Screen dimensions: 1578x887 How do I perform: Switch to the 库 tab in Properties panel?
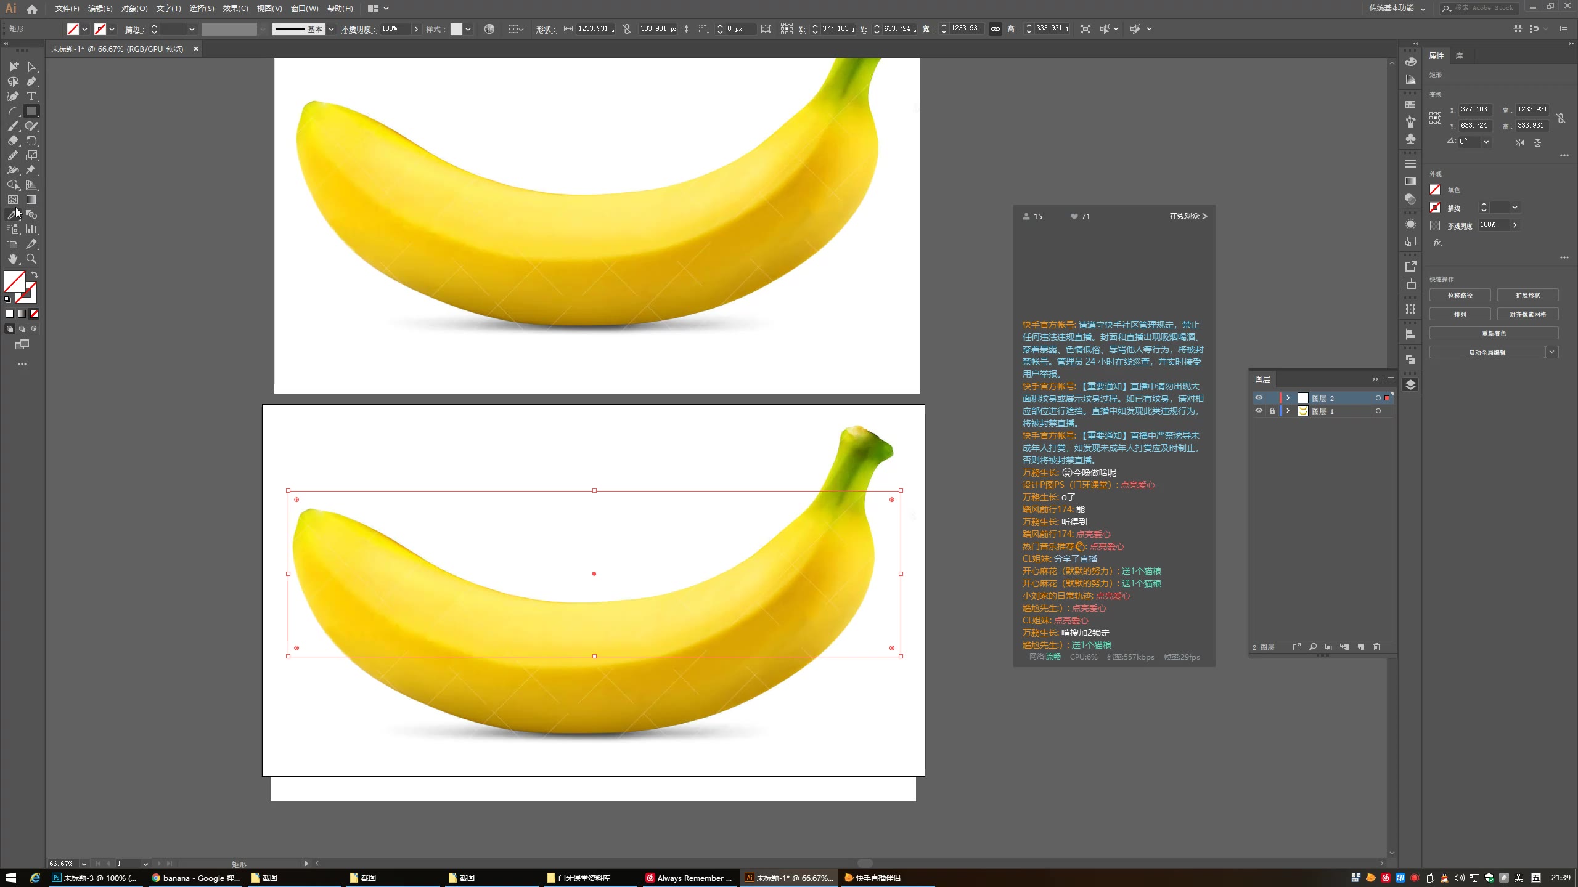[1458, 55]
